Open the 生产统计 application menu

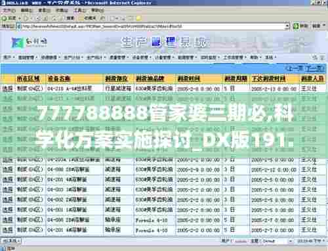click(96, 57)
